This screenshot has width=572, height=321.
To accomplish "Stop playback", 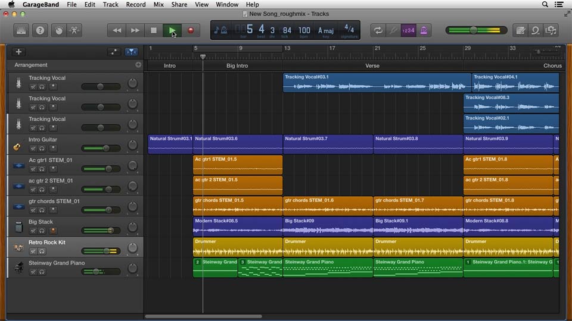I will click(154, 30).
